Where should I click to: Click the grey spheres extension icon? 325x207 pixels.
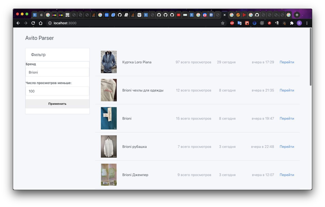(277, 23)
